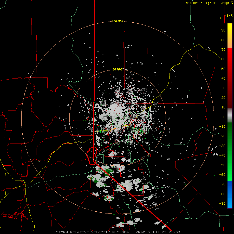The height and width of the screenshot is (234, 234).
Task: Click the -50 value on the velocity scale
Action: pyautogui.click(x=222, y=165)
